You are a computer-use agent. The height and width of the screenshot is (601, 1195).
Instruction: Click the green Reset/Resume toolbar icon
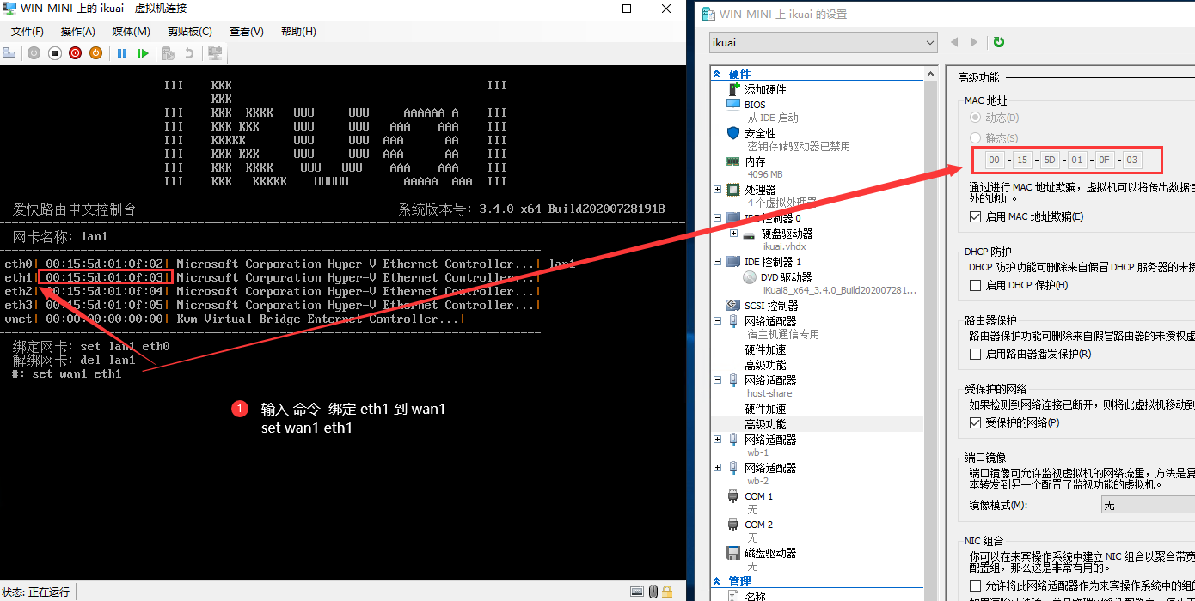point(143,53)
